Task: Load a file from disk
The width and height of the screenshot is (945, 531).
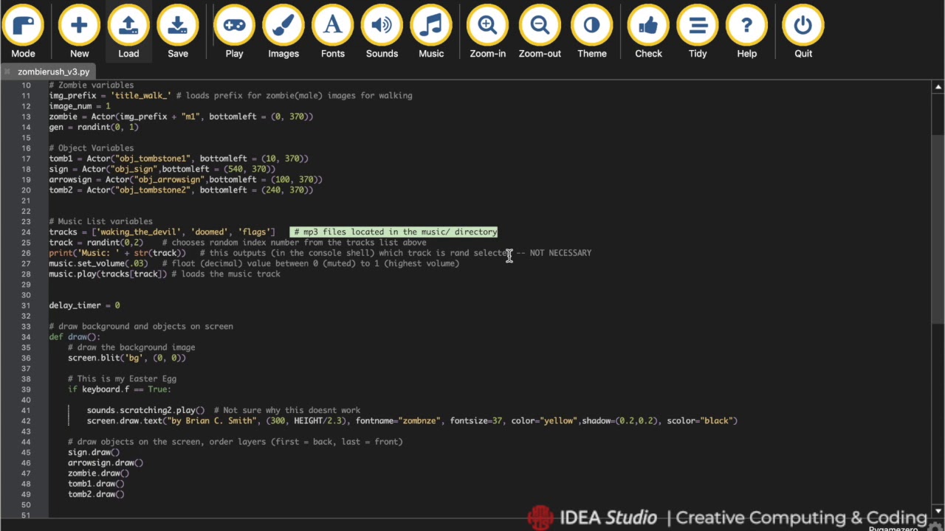Action: click(x=128, y=32)
